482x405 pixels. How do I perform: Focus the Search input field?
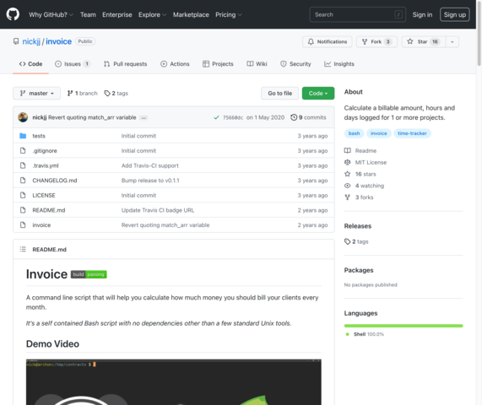click(358, 14)
